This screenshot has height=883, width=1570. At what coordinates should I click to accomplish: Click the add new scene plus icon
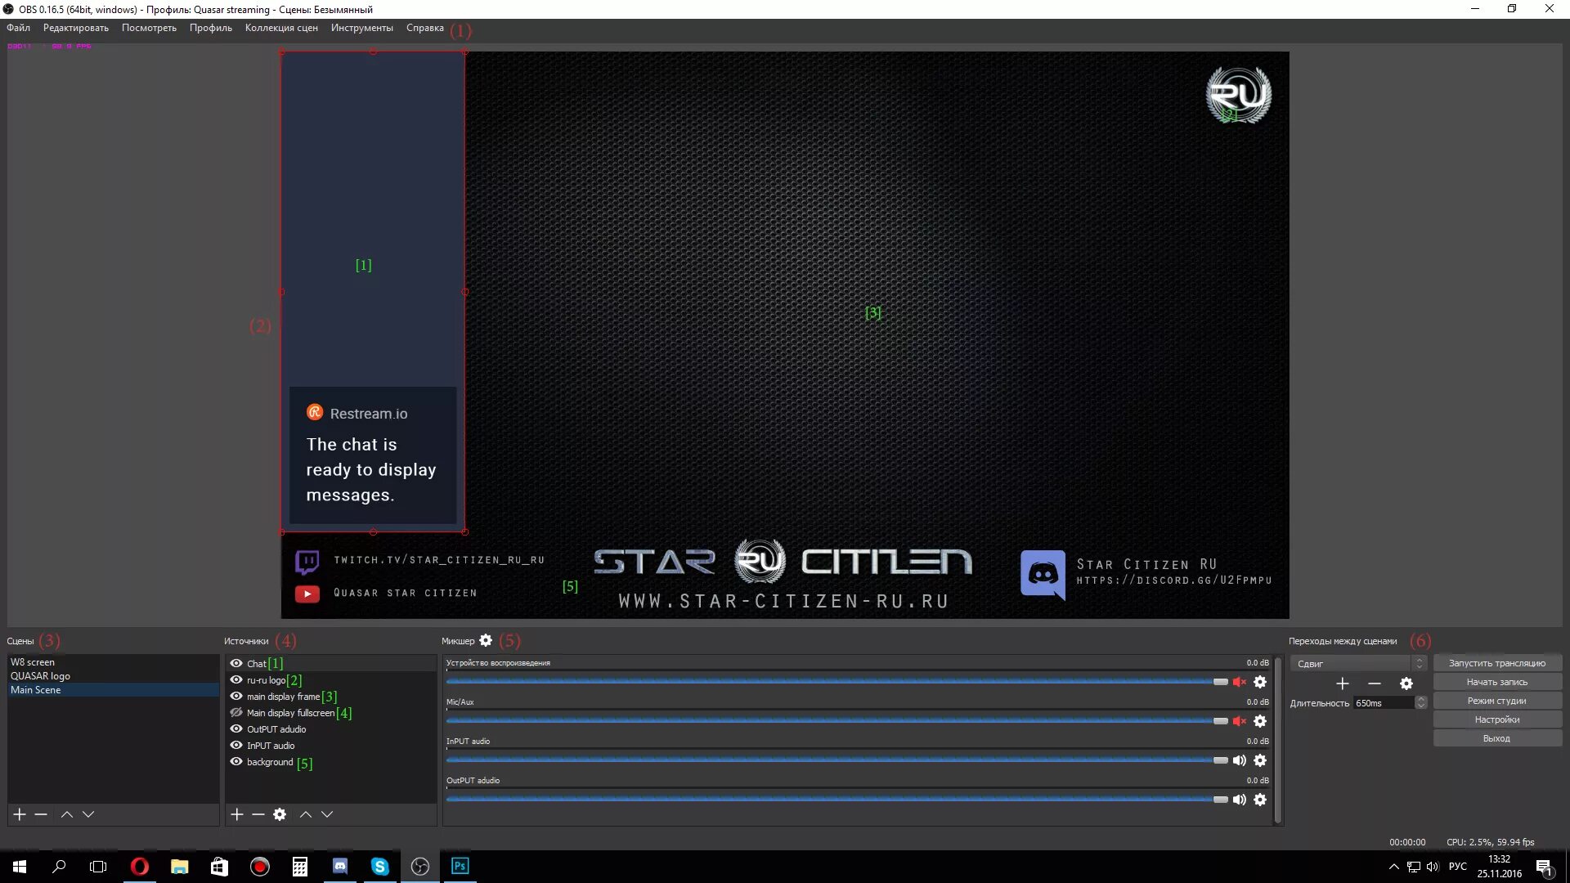coord(18,814)
